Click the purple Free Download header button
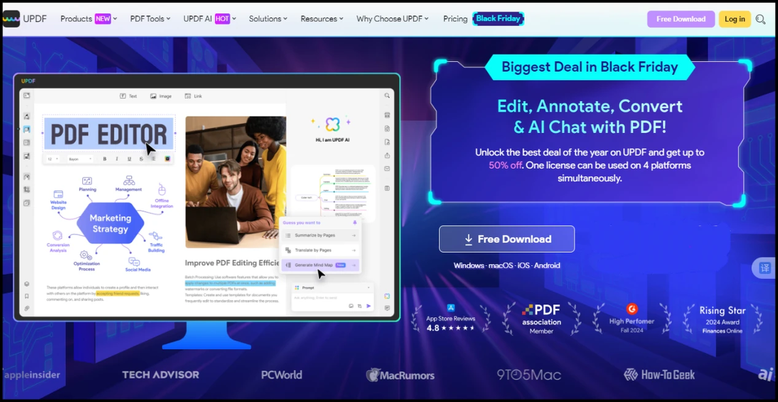Viewport: 778px width, 402px height. point(681,20)
